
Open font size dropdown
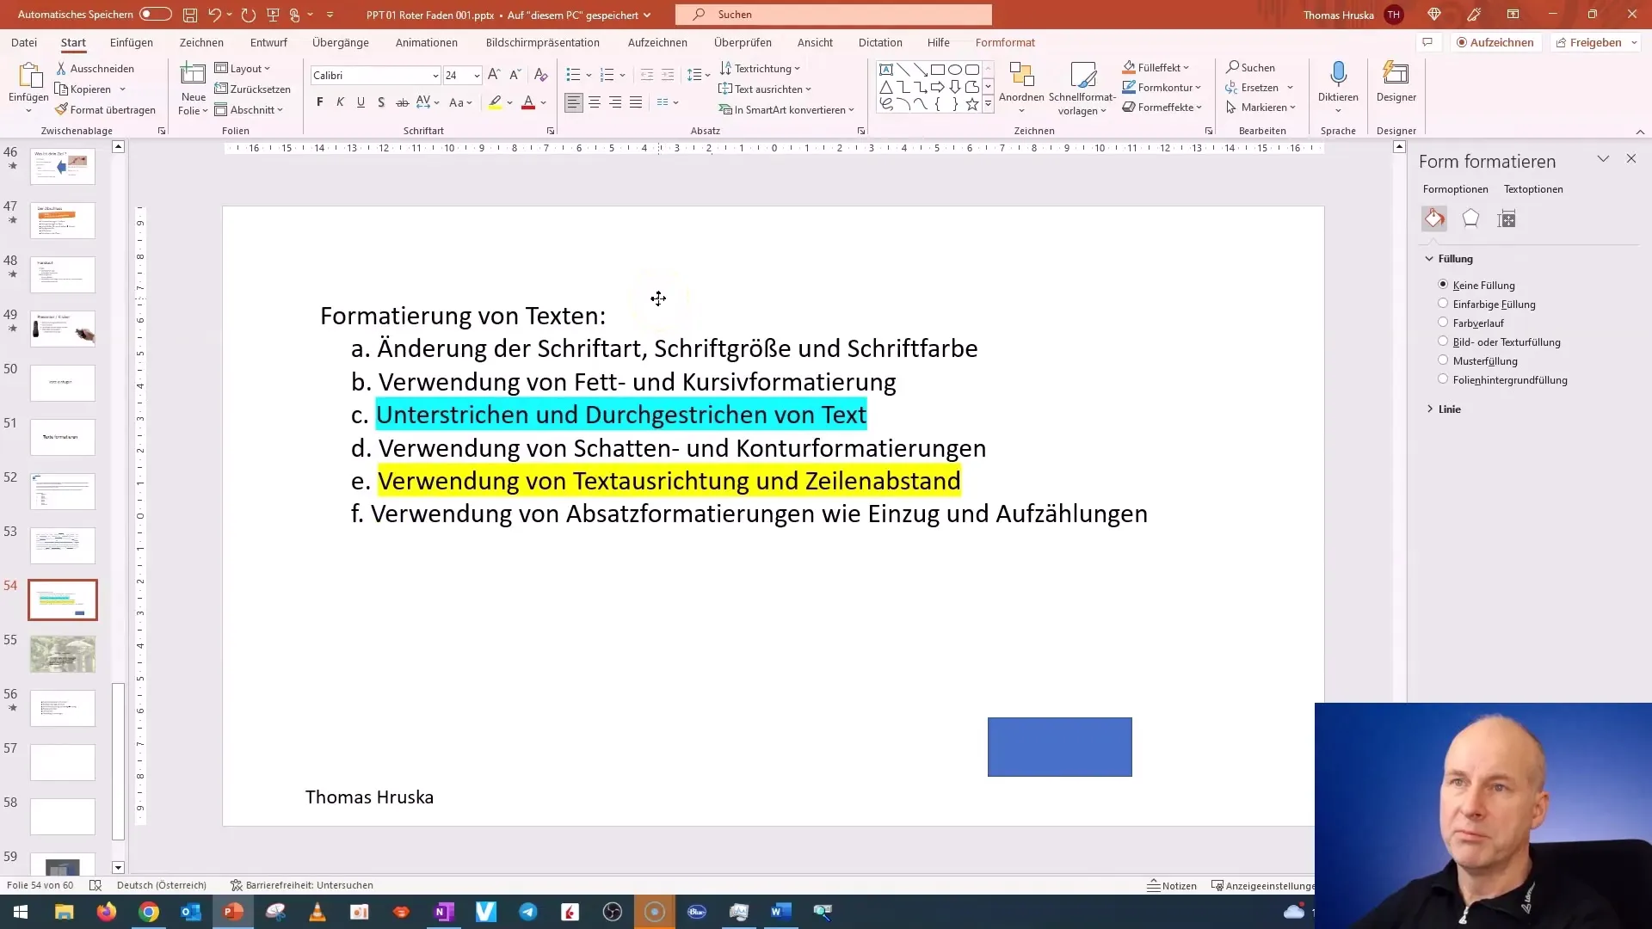477,76
